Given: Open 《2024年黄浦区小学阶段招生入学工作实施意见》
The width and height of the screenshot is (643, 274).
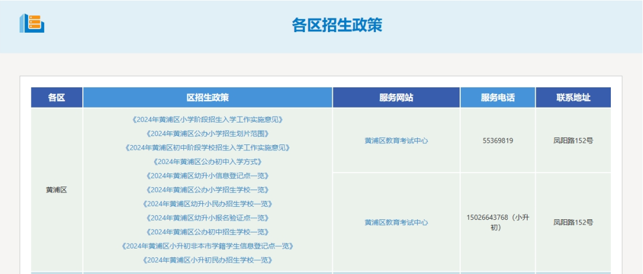Looking at the screenshot, I should click(208, 119).
